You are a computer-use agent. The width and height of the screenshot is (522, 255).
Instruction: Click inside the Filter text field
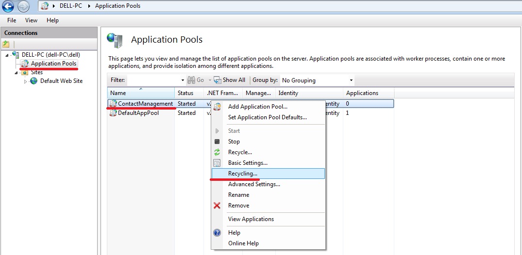[153, 80]
